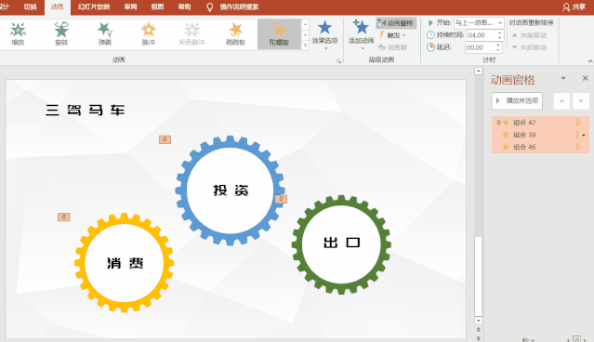Click the 动画刷 animation painter

coord(392,47)
